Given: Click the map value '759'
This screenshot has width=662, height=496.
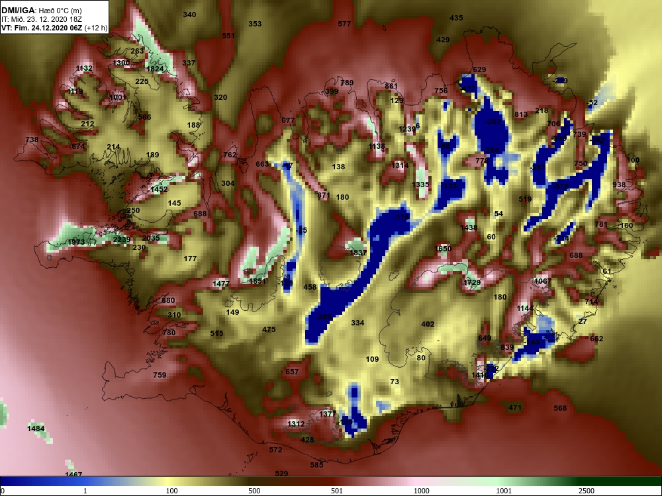Looking at the screenshot, I should click(160, 375).
